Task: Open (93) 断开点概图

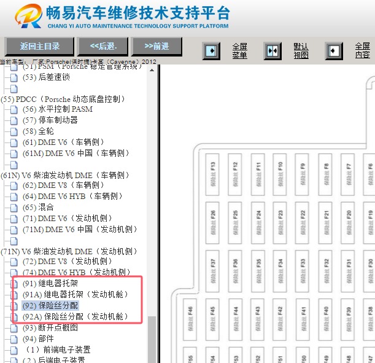Action: pos(50,327)
